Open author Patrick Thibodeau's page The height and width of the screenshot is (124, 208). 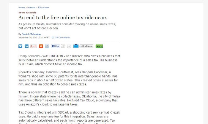click(31, 34)
